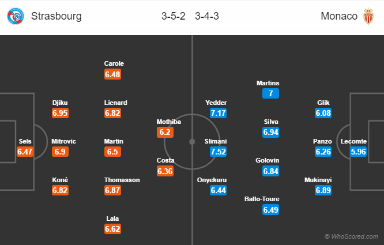
Task: Click Sels's 6.47 goalkeeper rating badge
Action: [25, 152]
